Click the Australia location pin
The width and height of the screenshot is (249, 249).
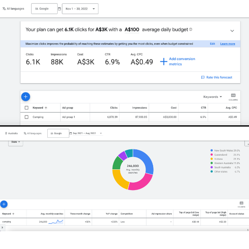(x=6, y=133)
